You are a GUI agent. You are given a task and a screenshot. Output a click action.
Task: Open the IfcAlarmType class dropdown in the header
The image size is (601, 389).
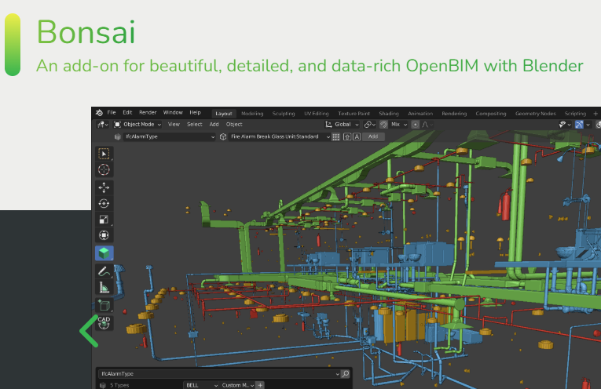click(169, 136)
